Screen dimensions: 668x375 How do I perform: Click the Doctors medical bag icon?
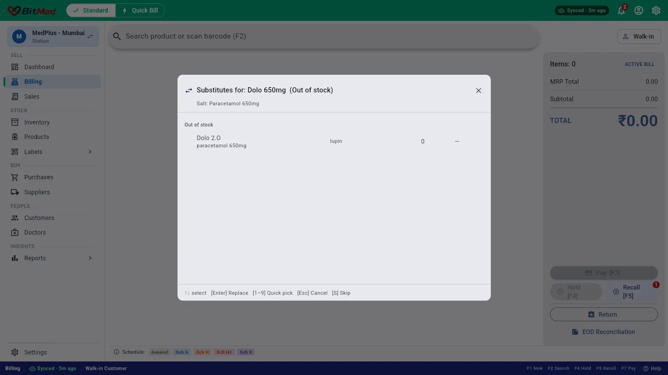tap(15, 233)
